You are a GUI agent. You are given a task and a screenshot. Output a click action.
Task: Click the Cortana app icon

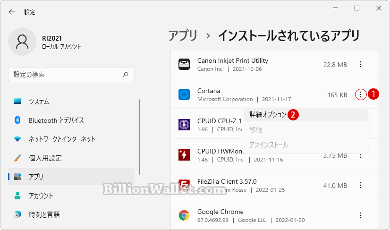(x=184, y=94)
